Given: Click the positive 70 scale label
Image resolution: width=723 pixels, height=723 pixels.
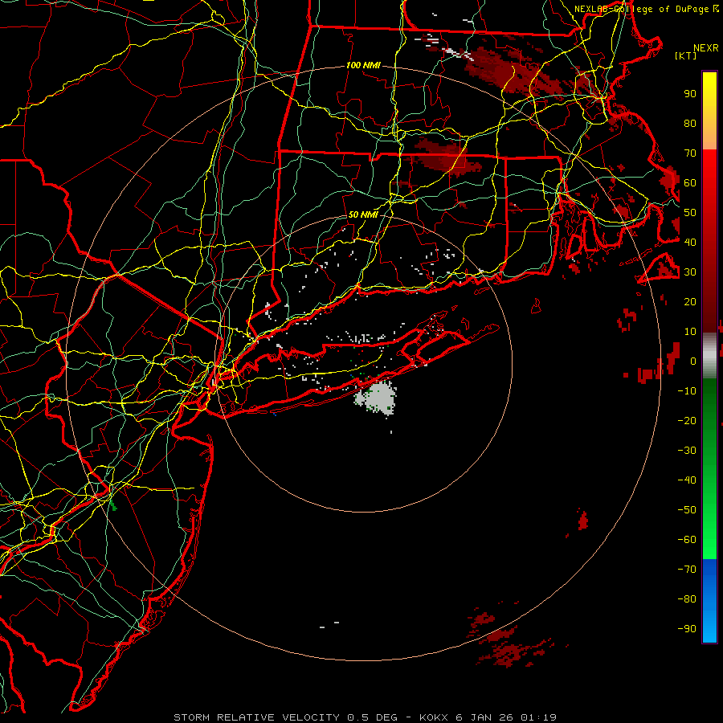Looking at the screenshot, I should tap(690, 153).
